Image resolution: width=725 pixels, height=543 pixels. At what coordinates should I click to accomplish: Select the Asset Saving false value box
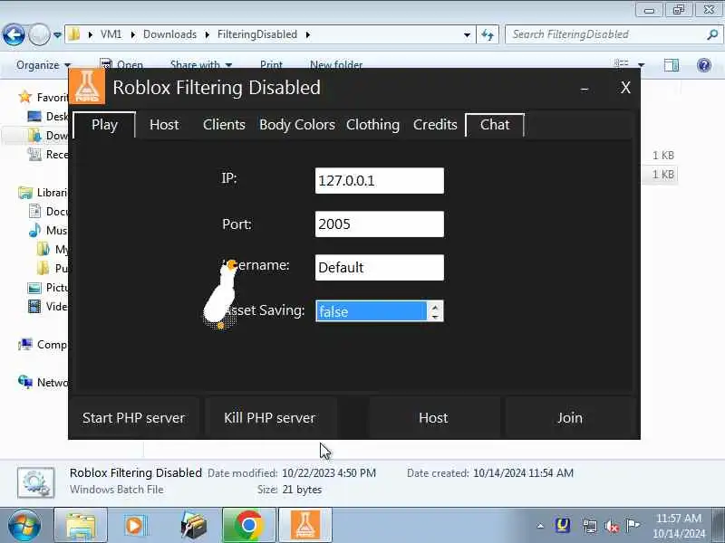click(372, 311)
